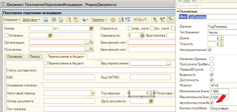Toggle the blue Тт toolbar icon

(x=170, y=20)
